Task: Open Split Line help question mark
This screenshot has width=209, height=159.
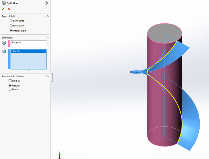Action: (46, 3)
